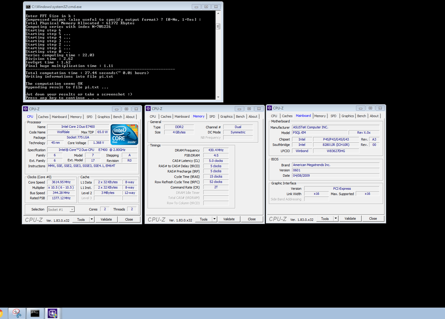Click Tools button in the Mainboard window

[325, 218]
